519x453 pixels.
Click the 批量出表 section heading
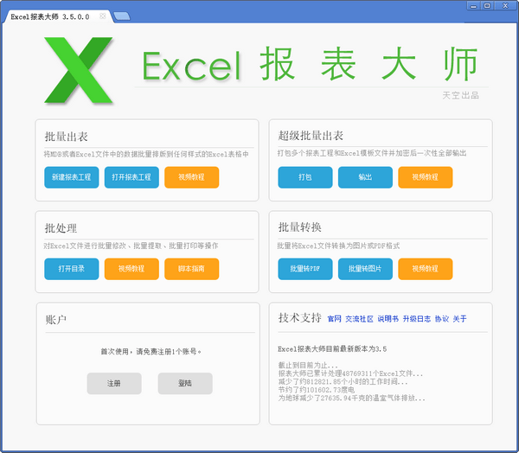click(x=67, y=137)
